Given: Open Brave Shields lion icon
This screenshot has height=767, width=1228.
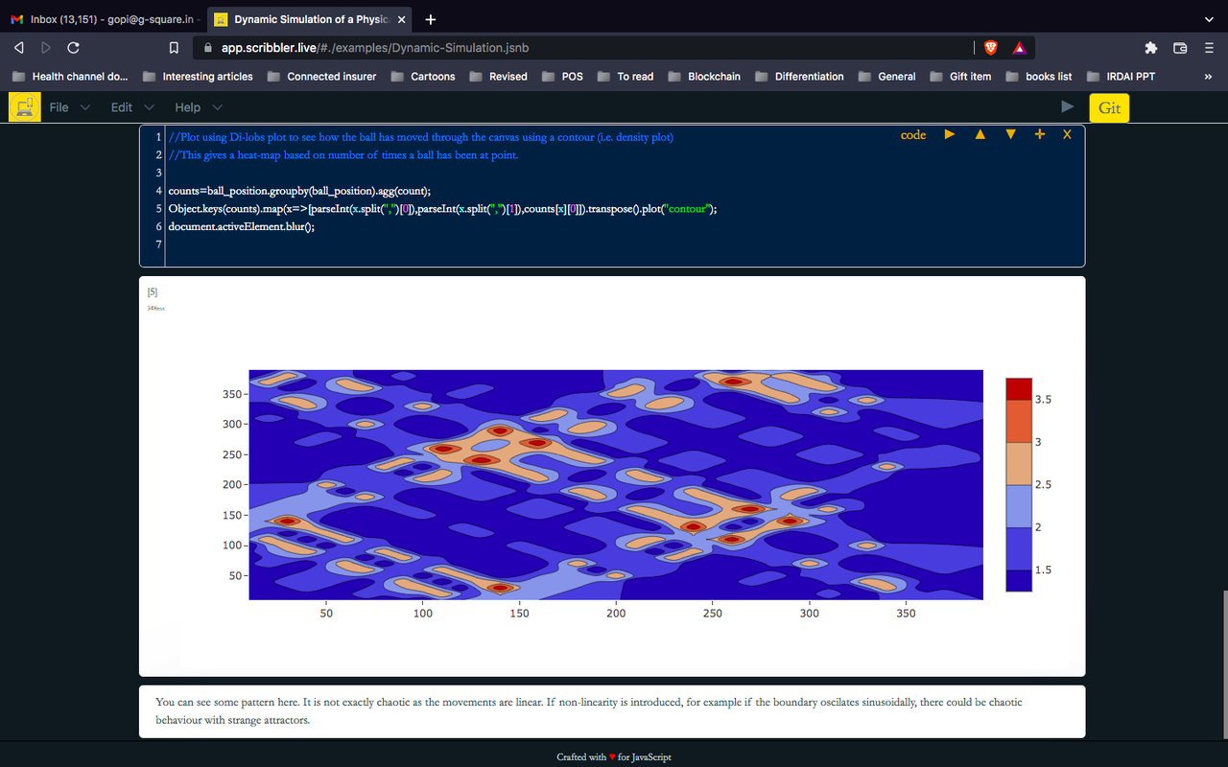Looking at the screenshot, I should coord(991,47).
